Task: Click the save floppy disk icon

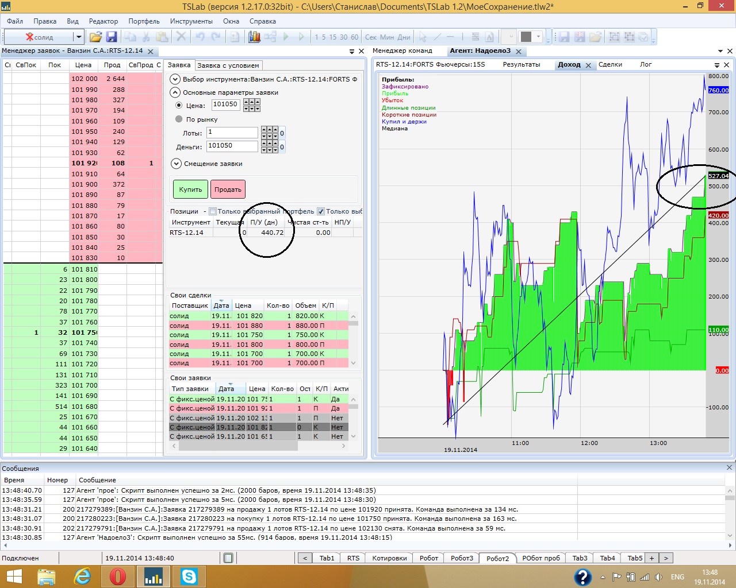Action: click(112, 37)
